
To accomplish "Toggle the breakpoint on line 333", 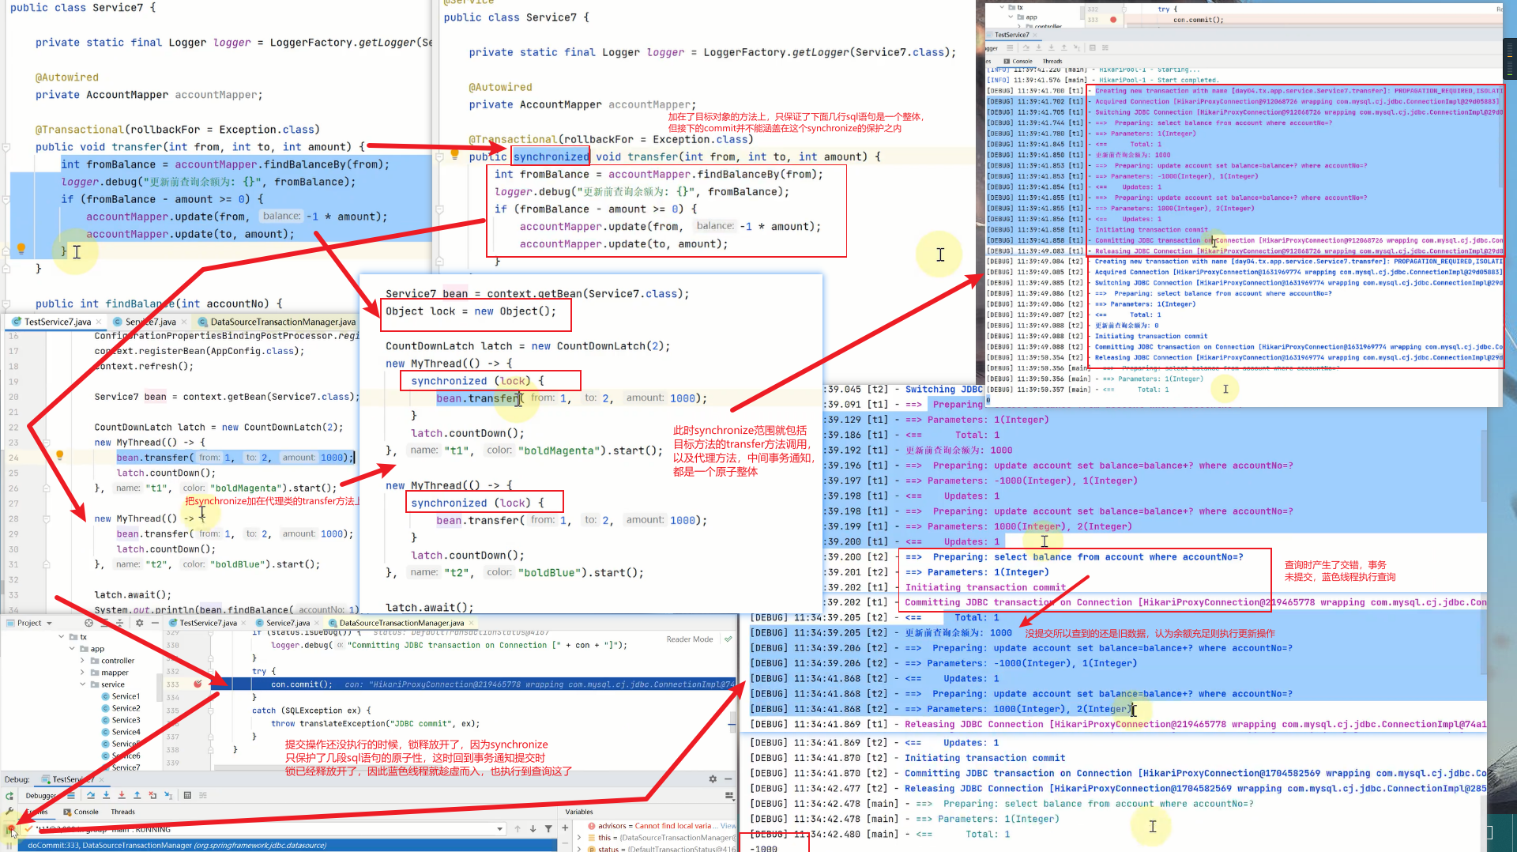I will [x=198, y=684].
